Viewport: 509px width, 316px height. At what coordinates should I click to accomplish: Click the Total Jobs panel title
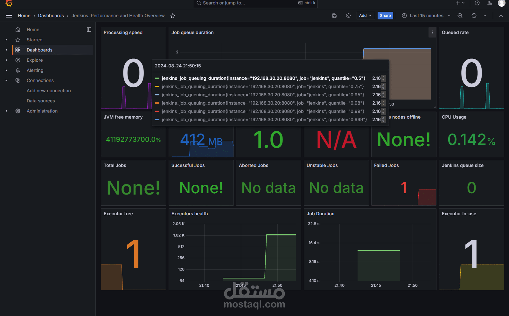(115, 165)
